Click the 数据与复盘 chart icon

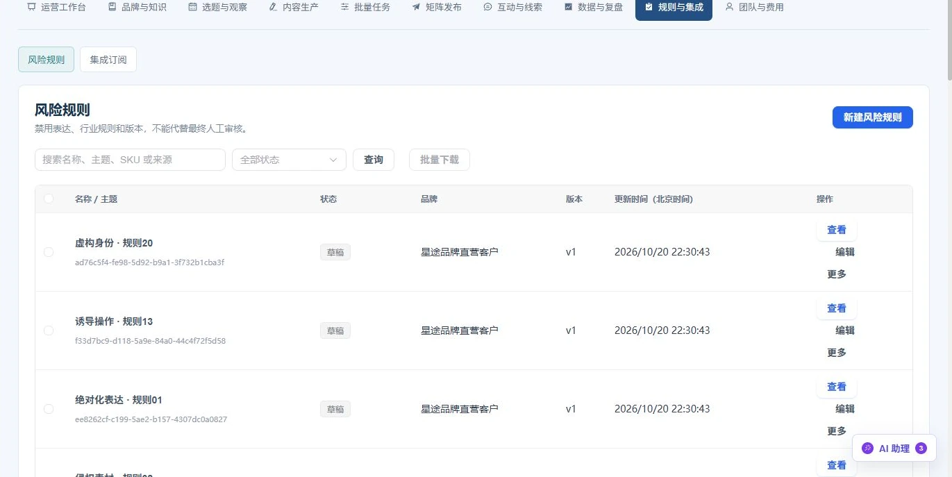click(x=568, y=7)
